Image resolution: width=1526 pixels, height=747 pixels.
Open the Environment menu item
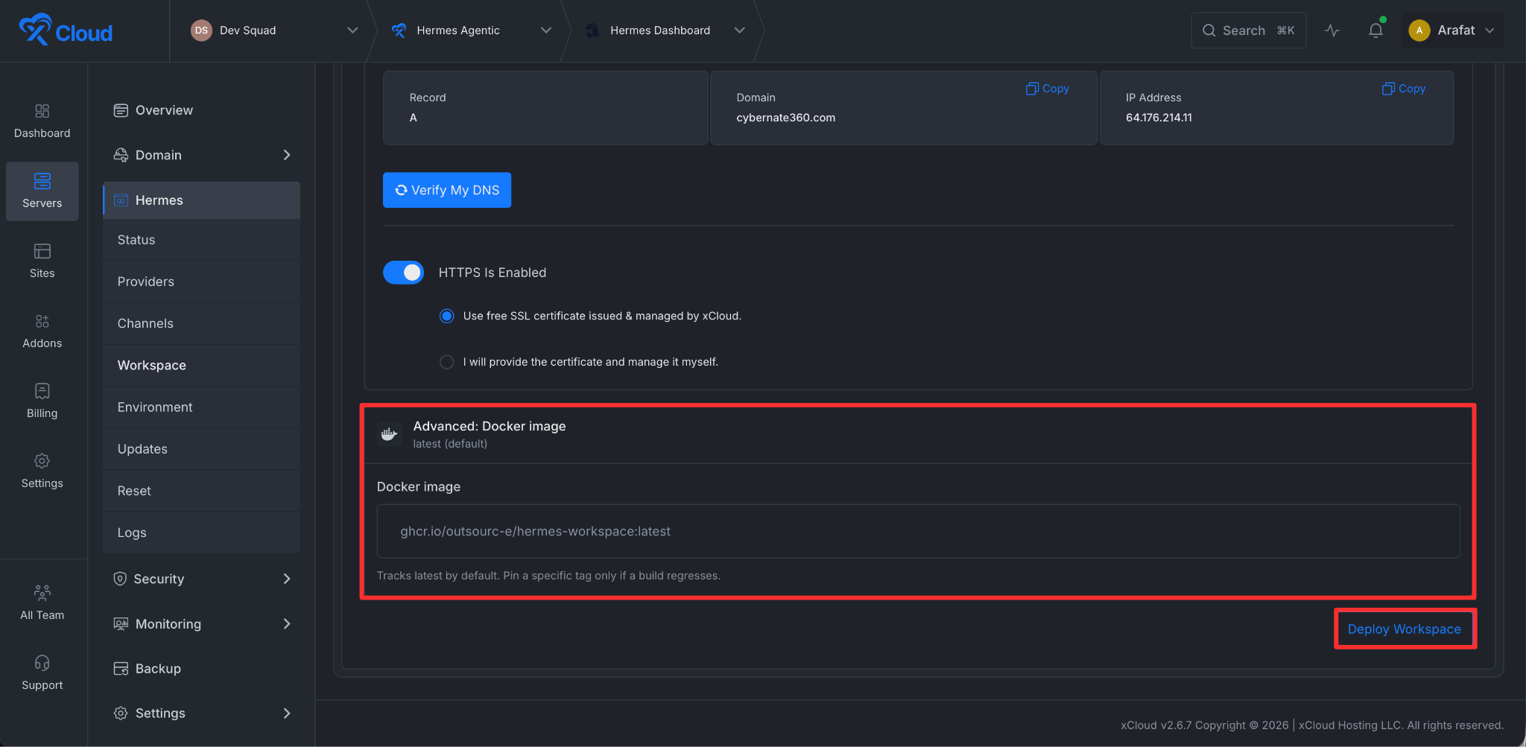click(x=201, y=407)
